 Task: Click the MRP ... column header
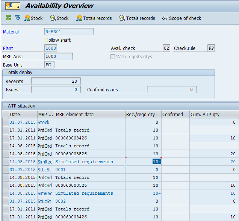[x=46, y=115]
